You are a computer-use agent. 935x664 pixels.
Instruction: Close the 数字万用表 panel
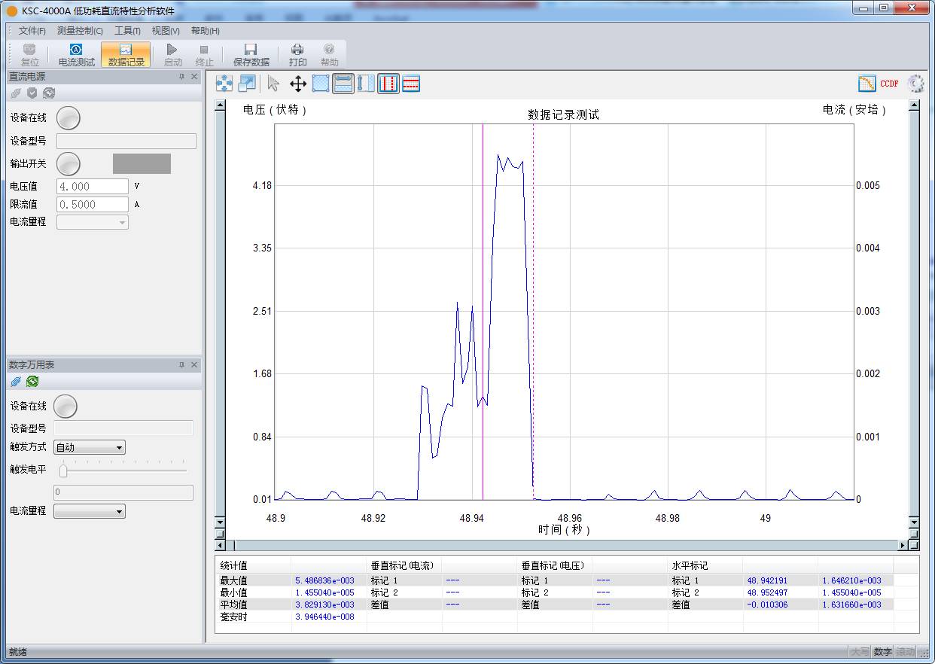click(x=194, y=364)
